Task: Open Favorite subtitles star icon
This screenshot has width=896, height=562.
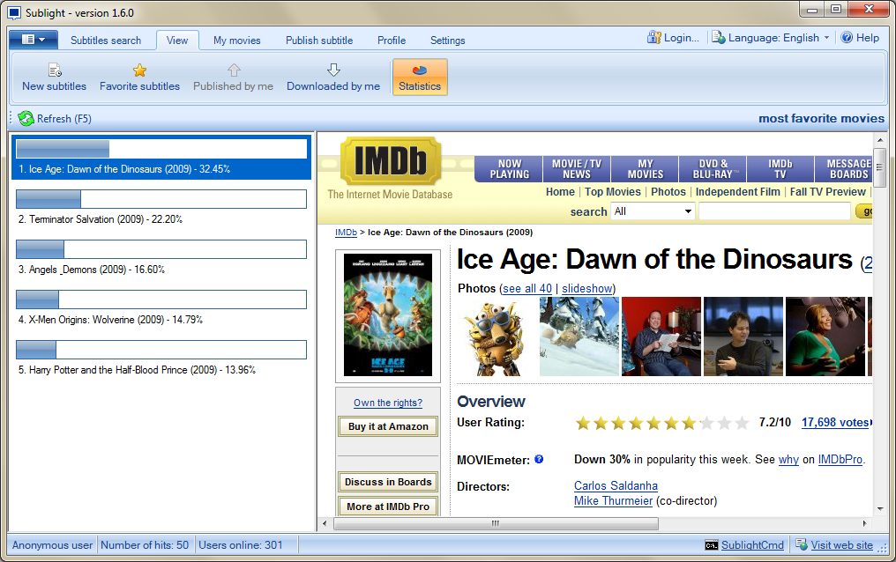Action: (139, 70)
